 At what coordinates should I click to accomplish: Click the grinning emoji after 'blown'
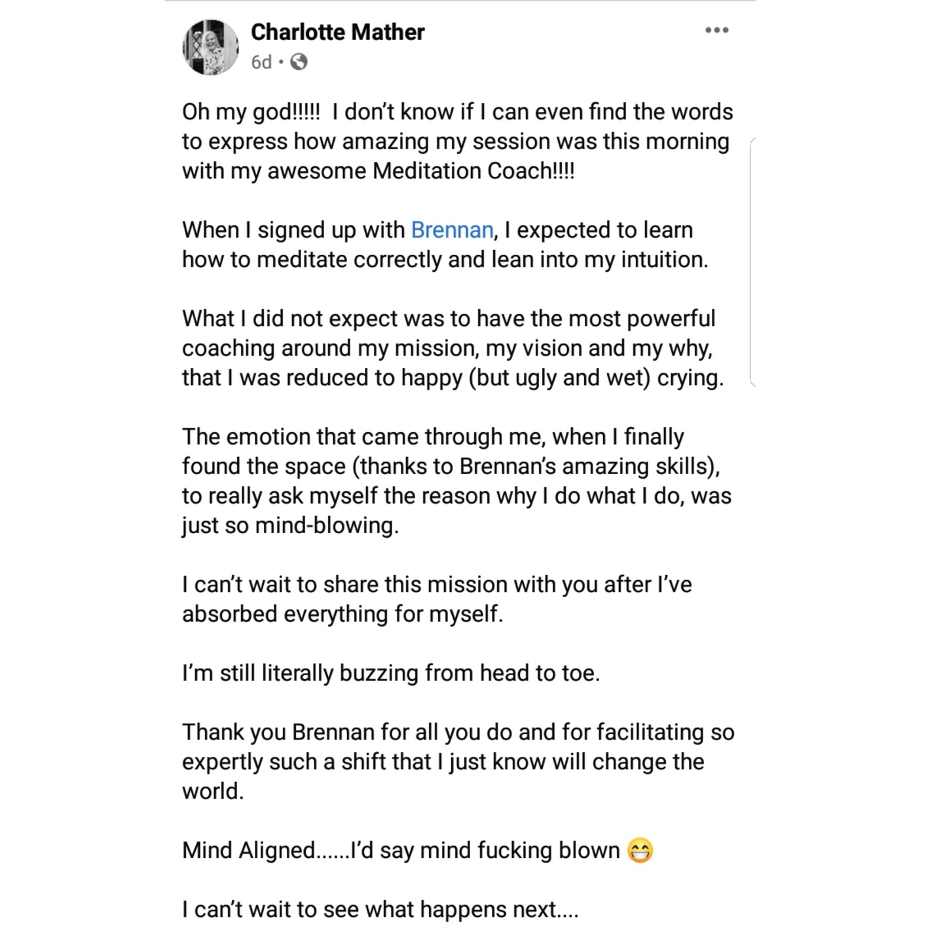[x=640, y=851]
